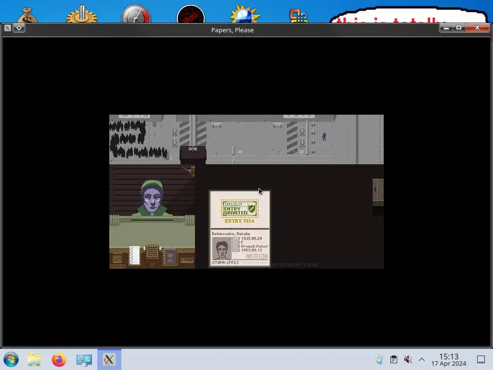Viewport: 493px width, 370px height.
Task: Click the passport holder's photo
Action: (221, 248)
